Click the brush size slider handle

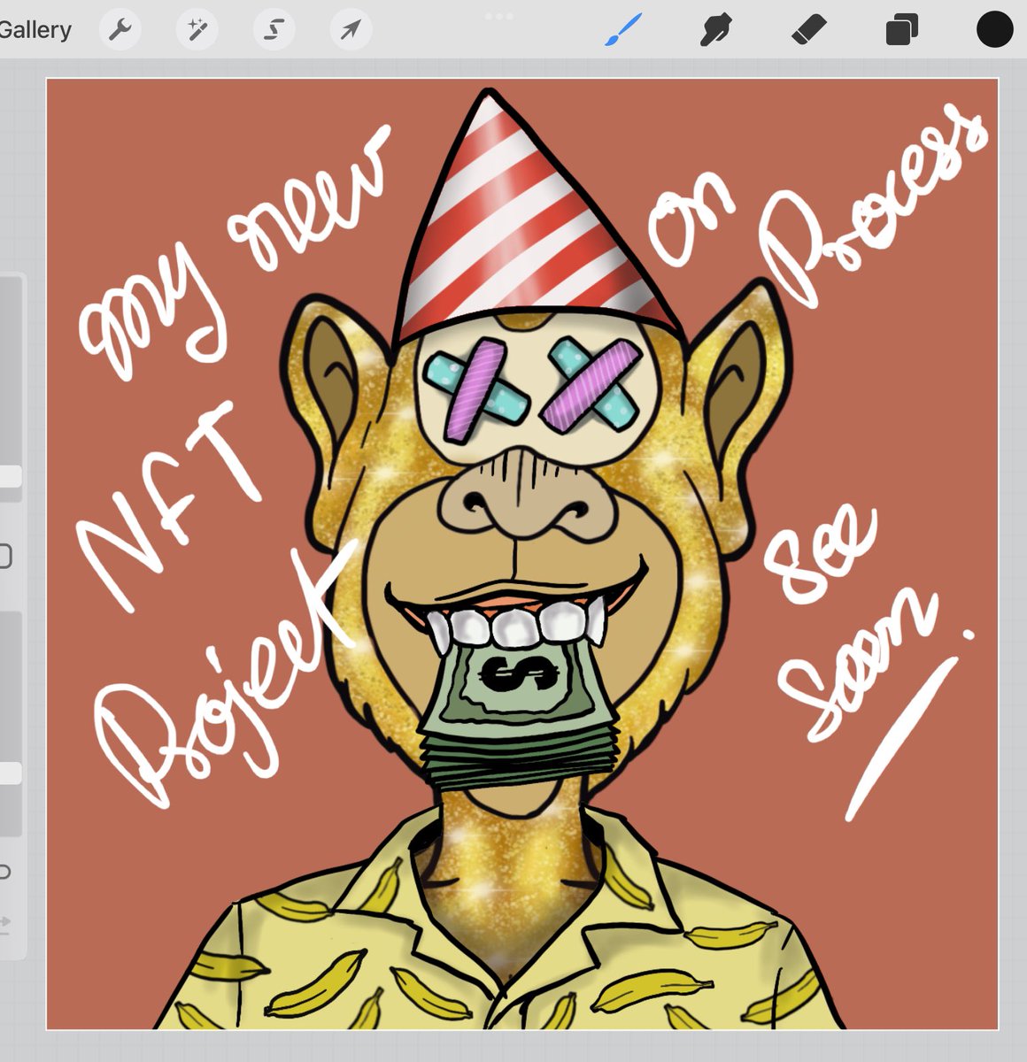(x=9, y=476)
